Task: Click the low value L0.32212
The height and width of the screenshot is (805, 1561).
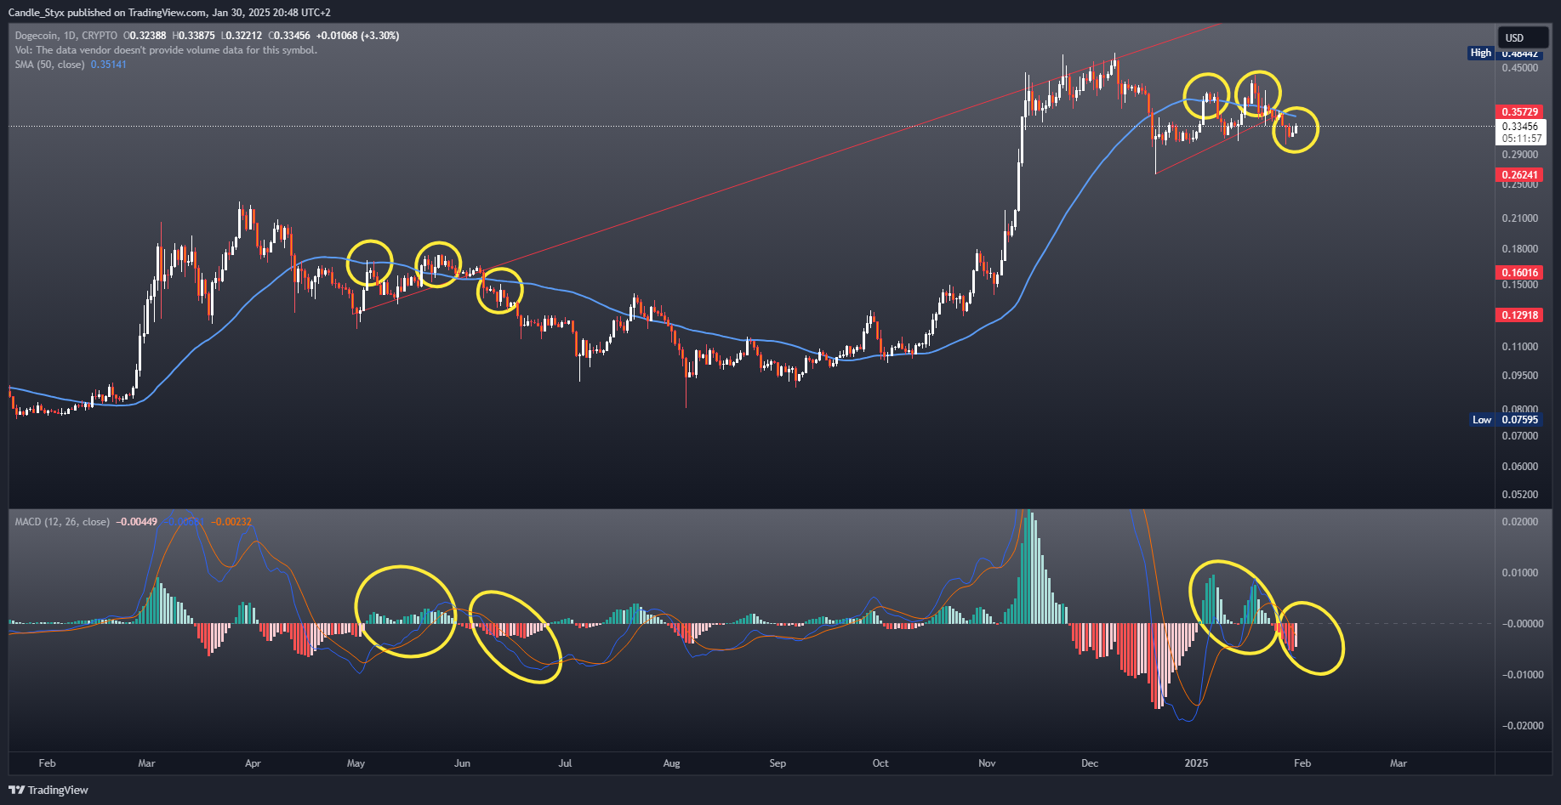Action: coord(241,36)
